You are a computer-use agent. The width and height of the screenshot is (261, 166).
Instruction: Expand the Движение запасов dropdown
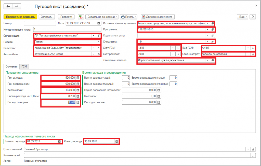tap(208, 60)
